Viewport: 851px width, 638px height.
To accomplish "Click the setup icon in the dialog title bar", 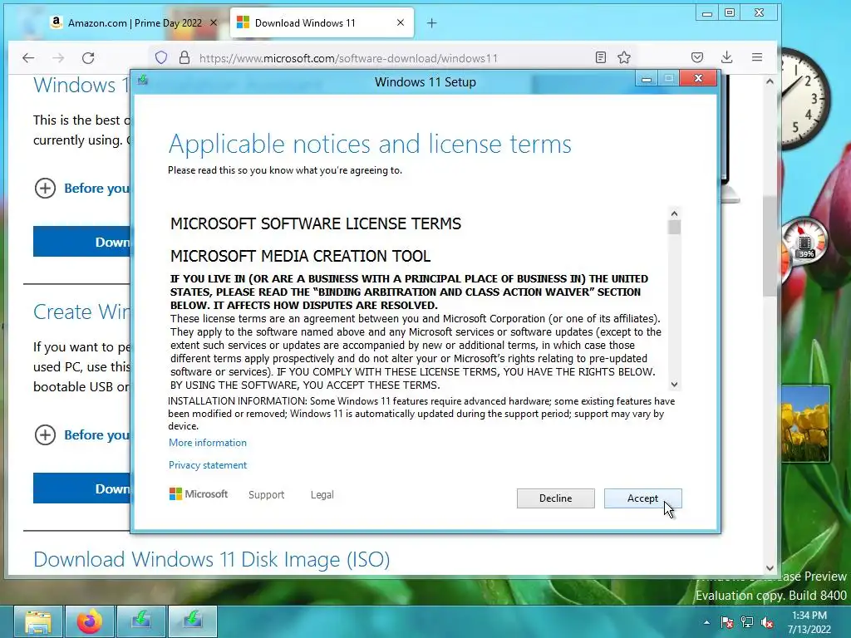I will pyautogui.click(x=143, y=81).
